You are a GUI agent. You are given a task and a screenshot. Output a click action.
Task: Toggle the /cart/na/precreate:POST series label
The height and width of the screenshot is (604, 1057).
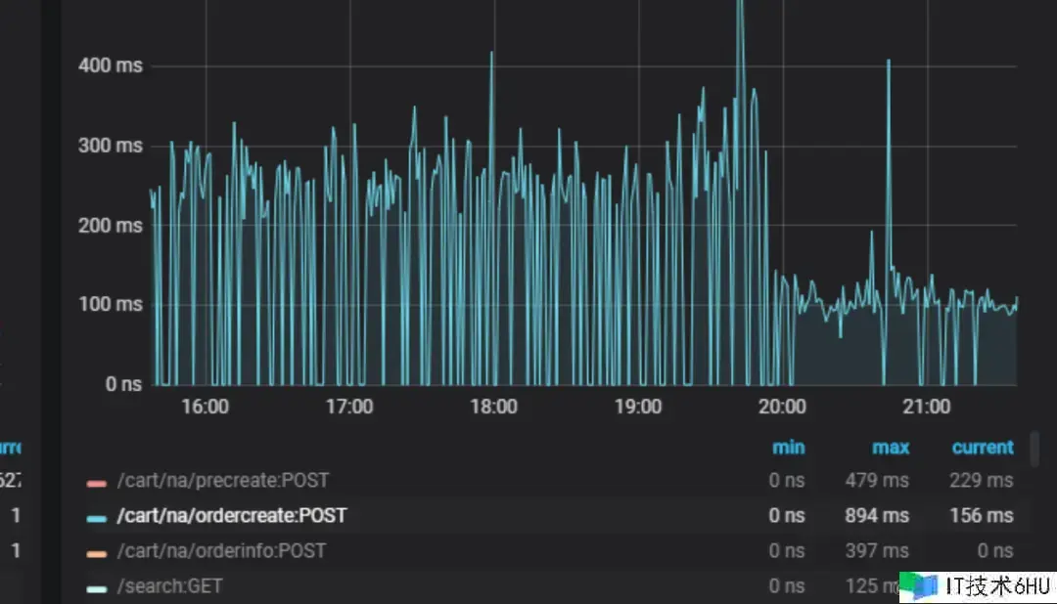click(x=222, y=481)
